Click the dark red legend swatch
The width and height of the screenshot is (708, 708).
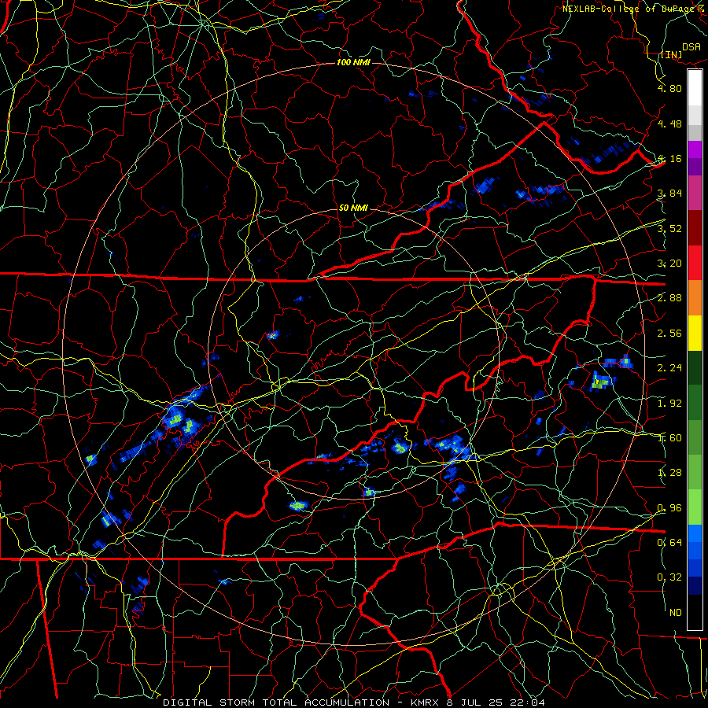point(695,228)
